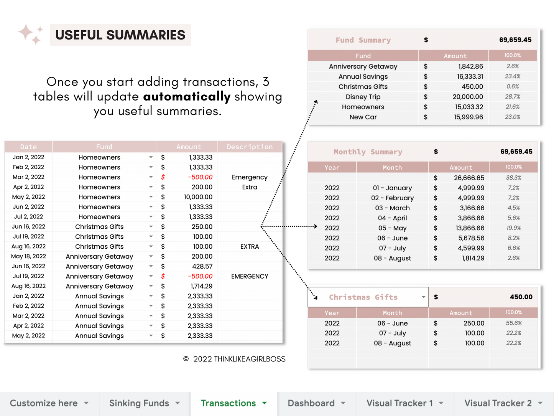Select the EMERGENCY description cell with -500.00 amount

coord(250,276)
